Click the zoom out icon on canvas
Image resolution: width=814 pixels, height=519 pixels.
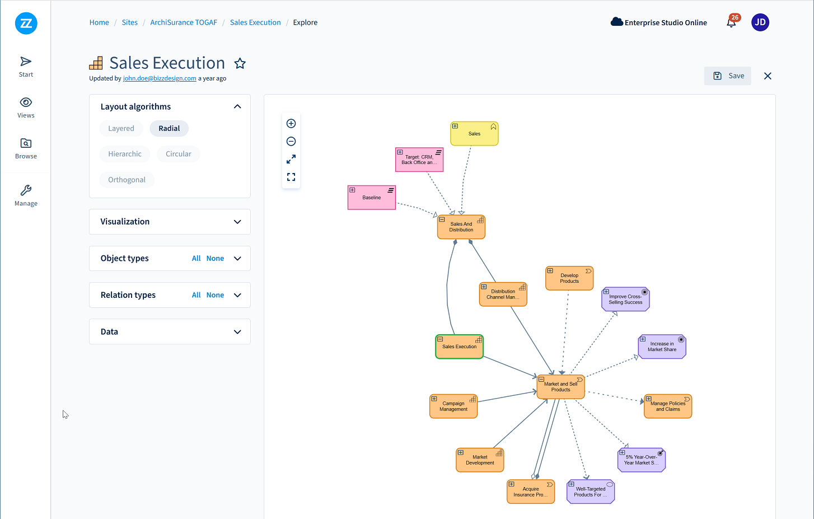click(x=291, y=142)
